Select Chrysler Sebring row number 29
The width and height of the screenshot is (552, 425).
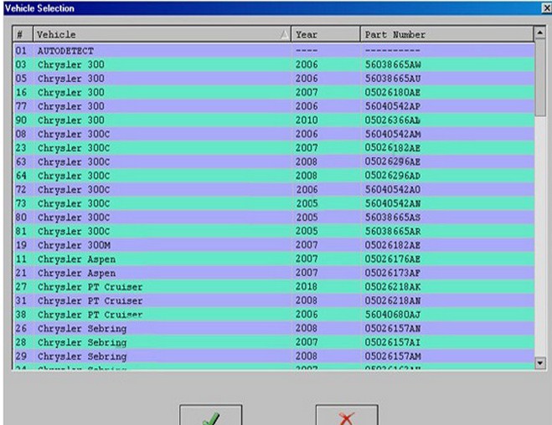274,356
